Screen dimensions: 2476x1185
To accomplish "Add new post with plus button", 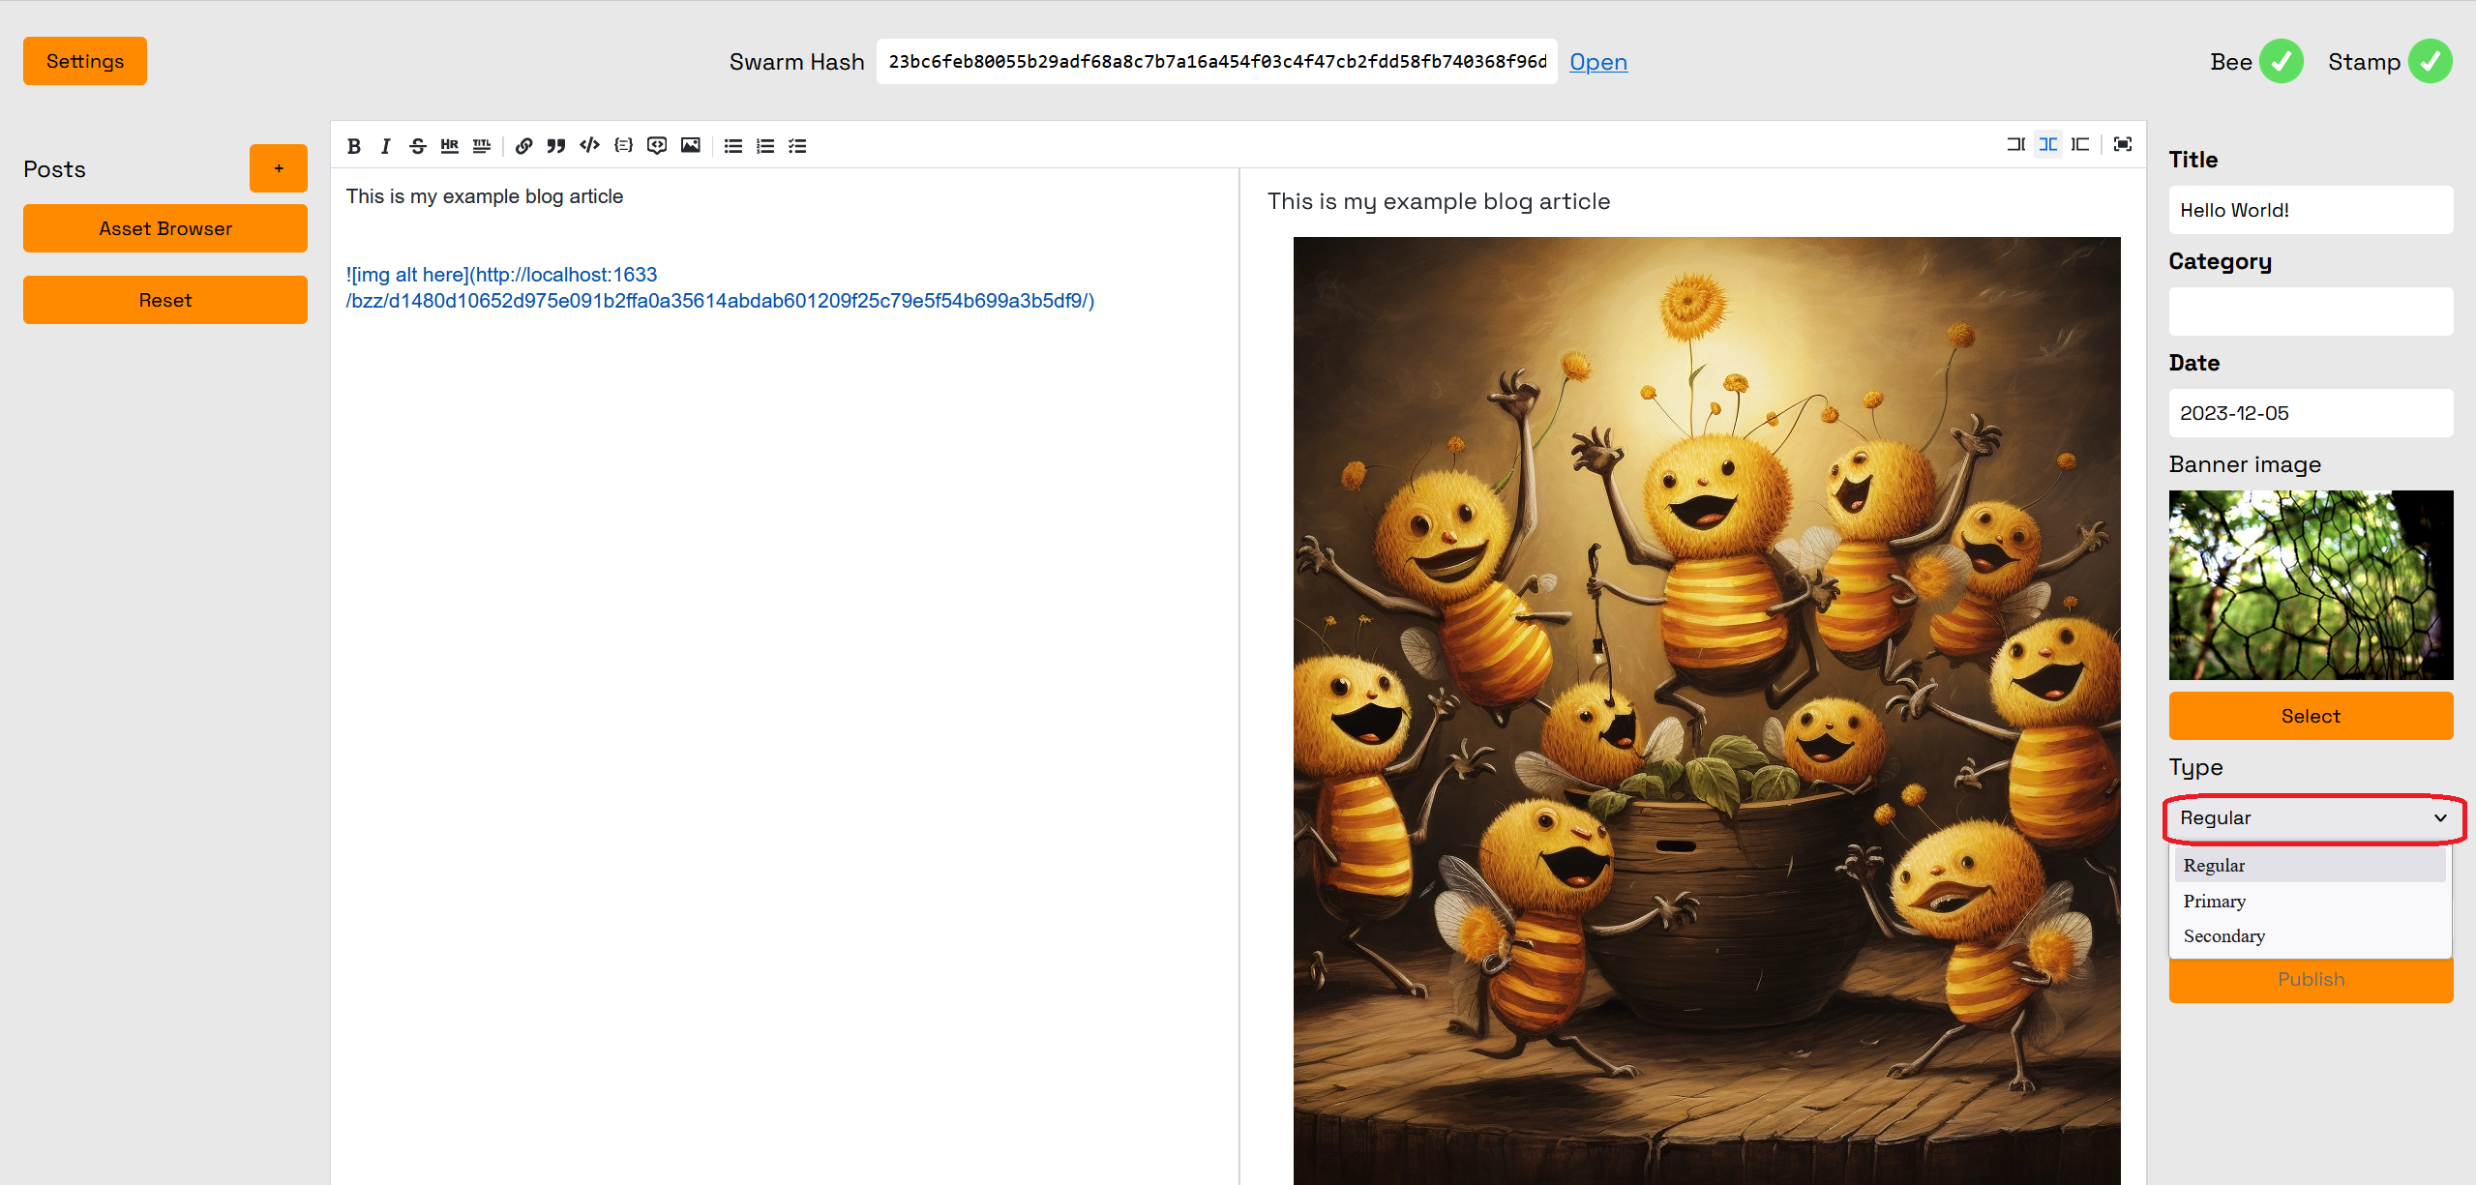I will pos(279,168).
